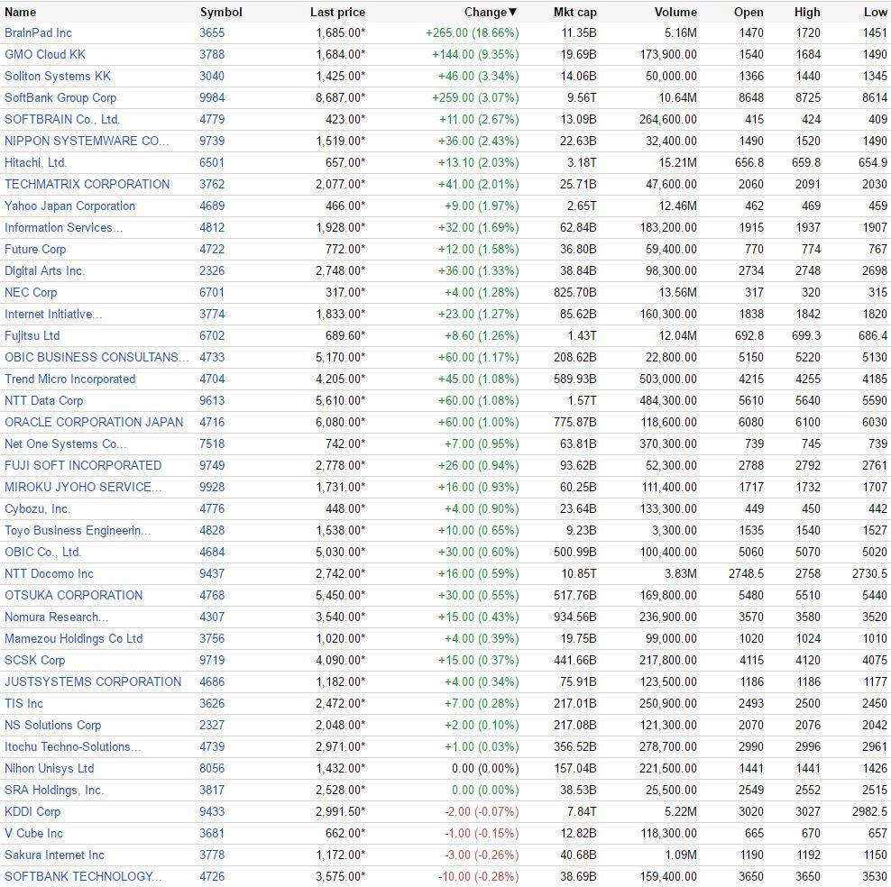Image resolution: width=891 pixels, height=887 pixels.
Task: Open Net One Systems Co link
Action: point(65,443)
